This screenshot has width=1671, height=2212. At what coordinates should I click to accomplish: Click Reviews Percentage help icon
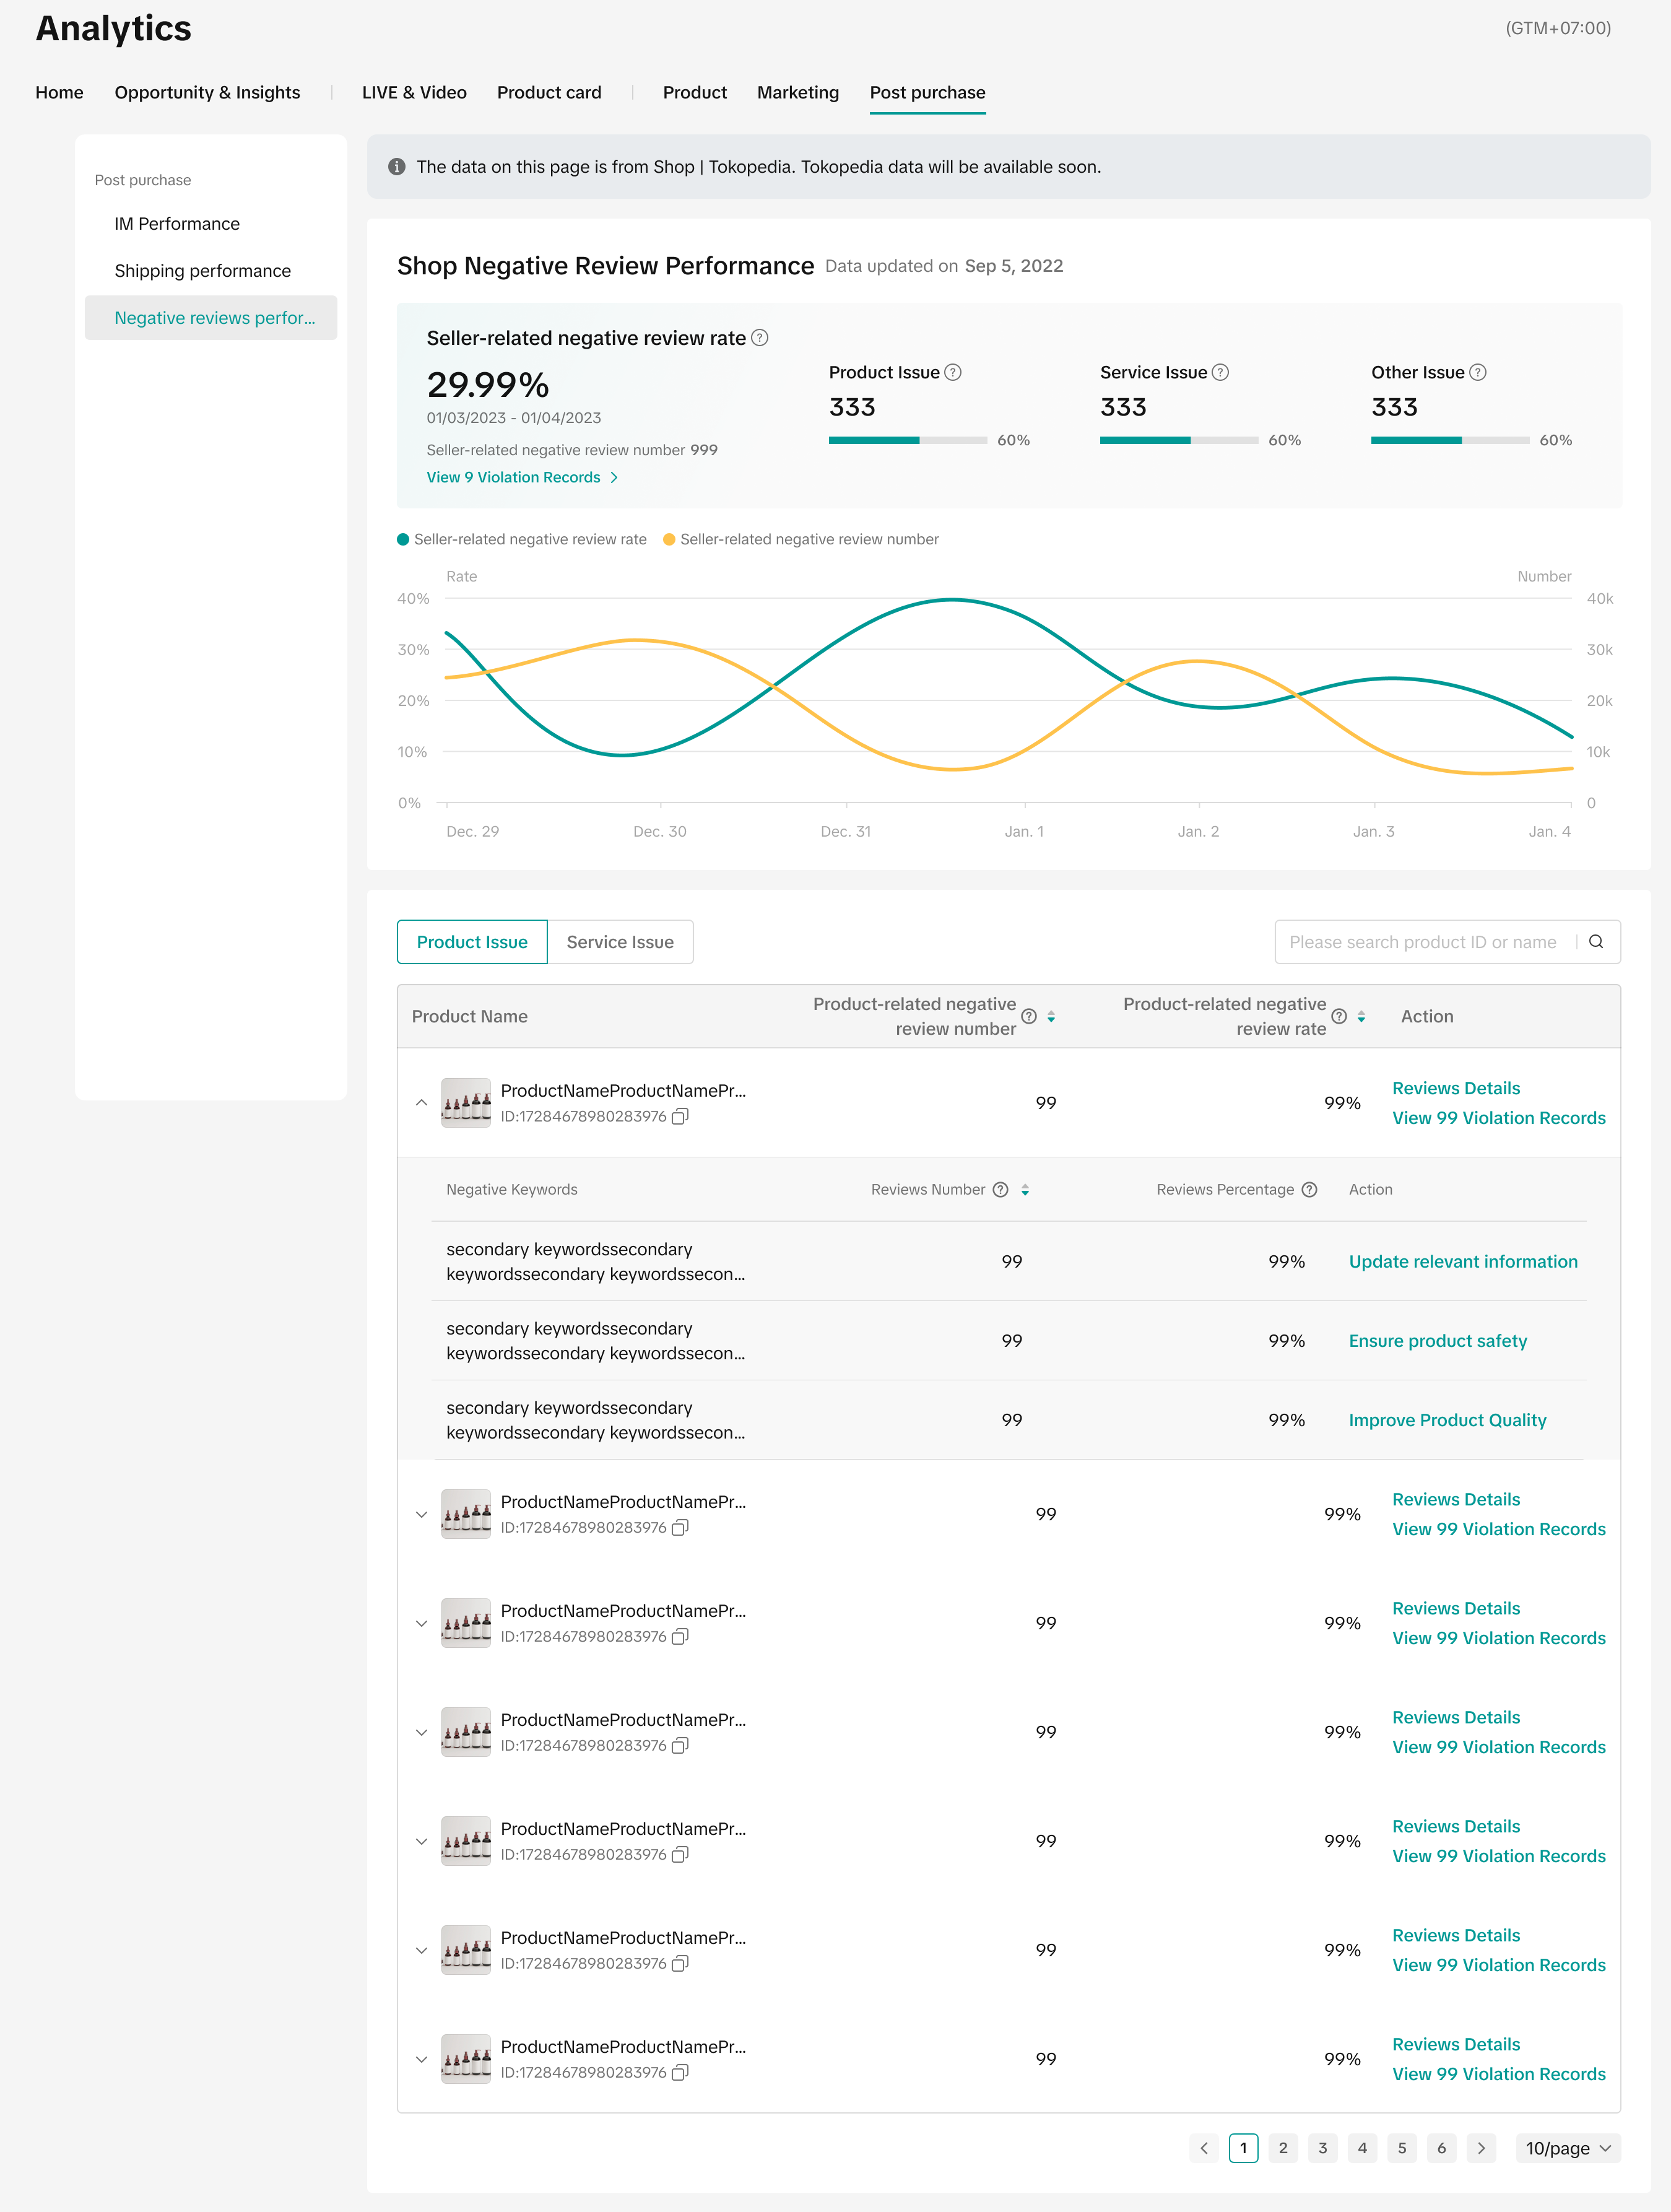(x=1309, y=1189)
